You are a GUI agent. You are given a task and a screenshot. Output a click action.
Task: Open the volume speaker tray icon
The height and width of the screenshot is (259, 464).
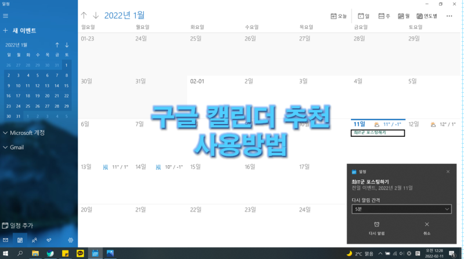coord(402,253)
